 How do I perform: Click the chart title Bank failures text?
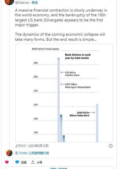[x=78, y=56]
